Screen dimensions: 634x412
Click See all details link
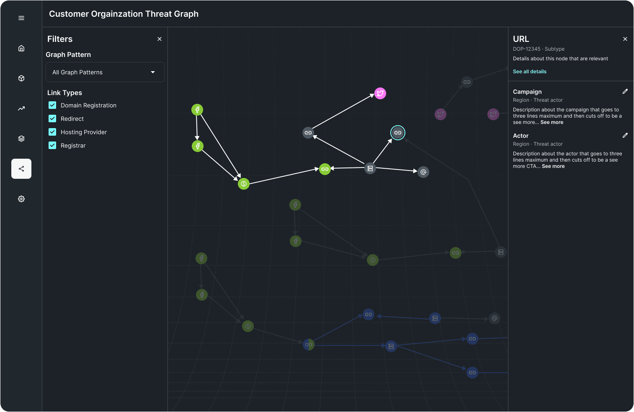click(529, 72)
